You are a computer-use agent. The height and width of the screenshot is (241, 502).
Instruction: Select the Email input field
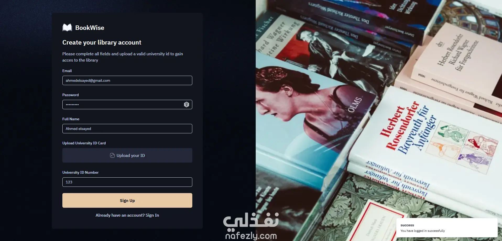pos(127,80)
